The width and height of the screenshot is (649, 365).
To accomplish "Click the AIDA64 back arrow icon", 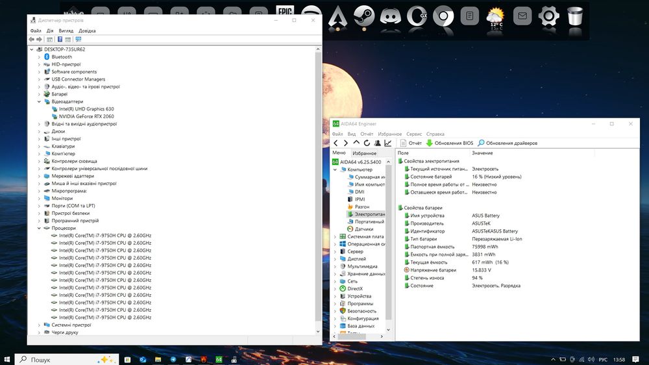I will [x=336, y=143].
